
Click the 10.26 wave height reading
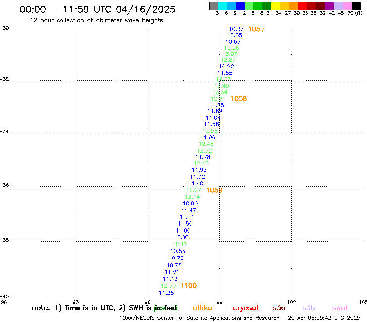coord(176,258)
